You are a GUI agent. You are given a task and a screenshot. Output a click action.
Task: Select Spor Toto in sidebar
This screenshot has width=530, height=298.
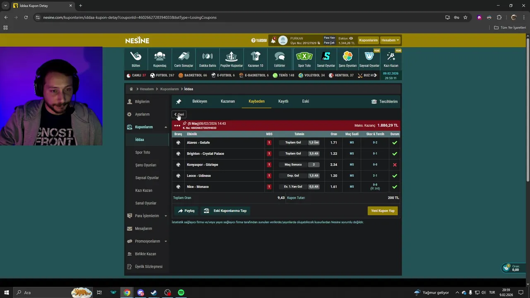click(x=142, y=152)
